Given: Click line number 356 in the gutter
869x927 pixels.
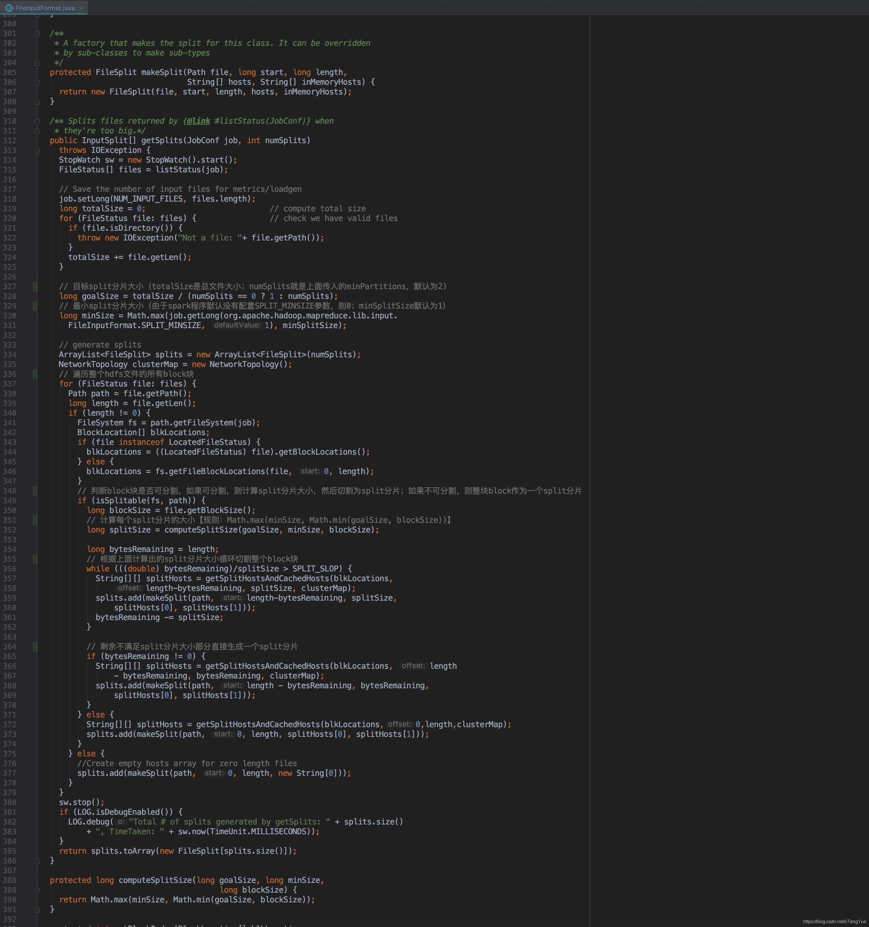Looking at the screenshot, I should point(9,569).
